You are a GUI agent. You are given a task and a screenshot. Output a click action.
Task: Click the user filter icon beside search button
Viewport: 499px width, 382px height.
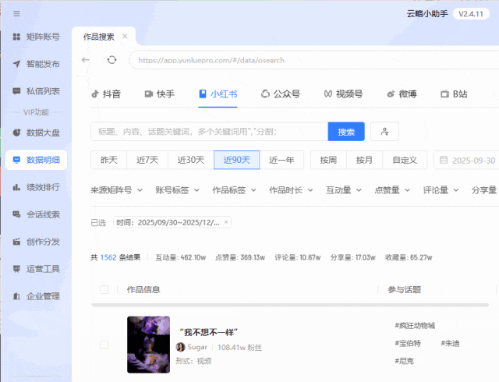click(384, 132)
